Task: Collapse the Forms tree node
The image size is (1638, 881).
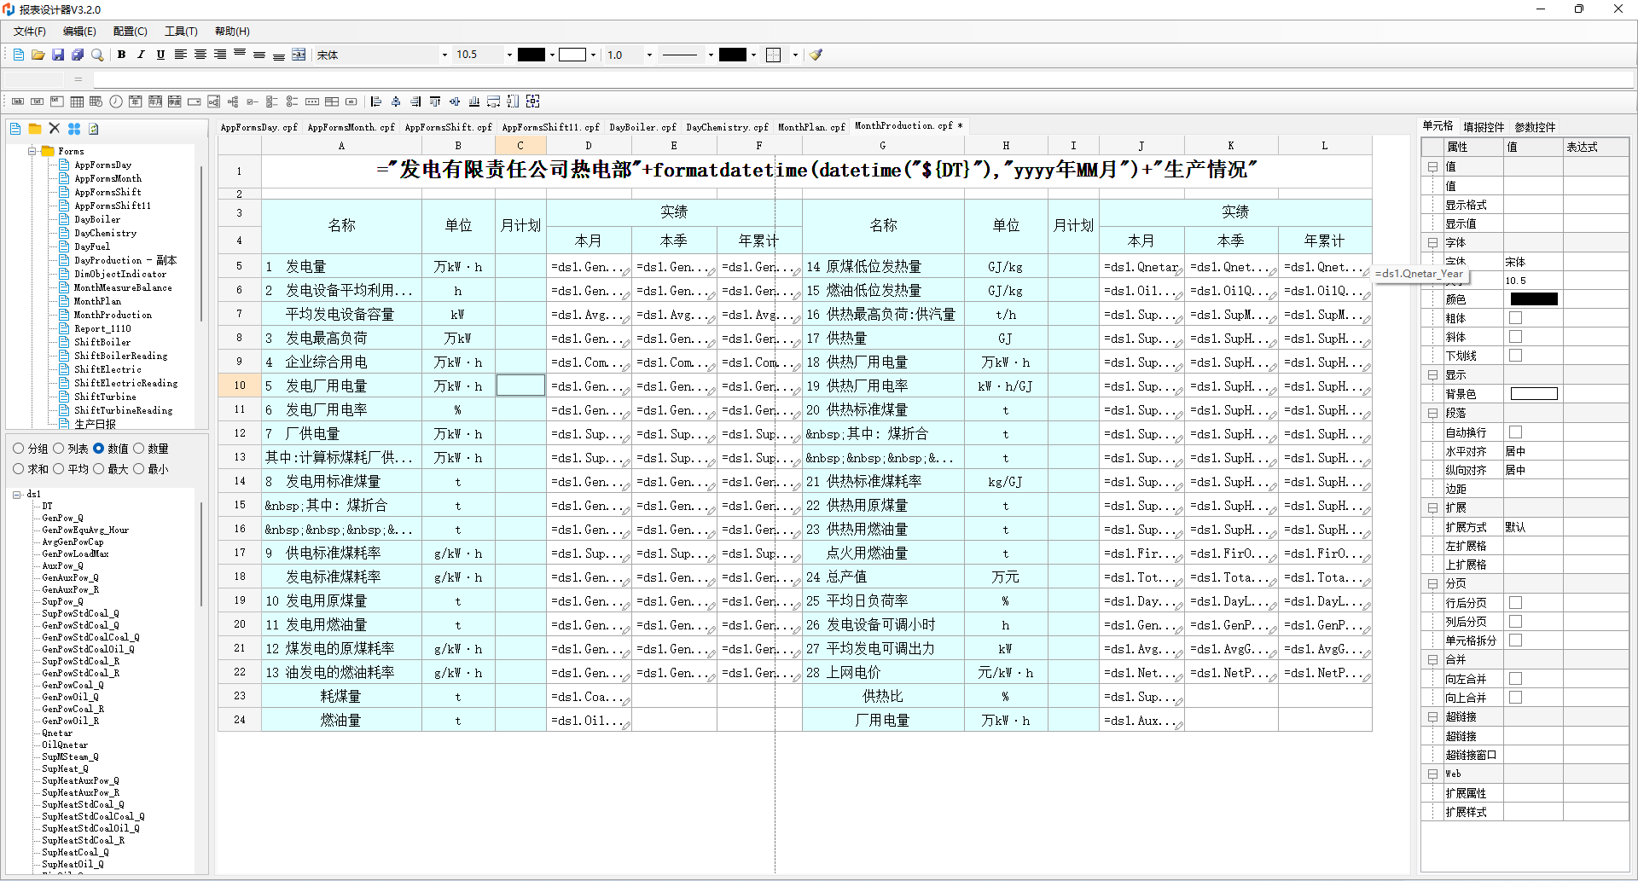Action: [x=32, y=151]
